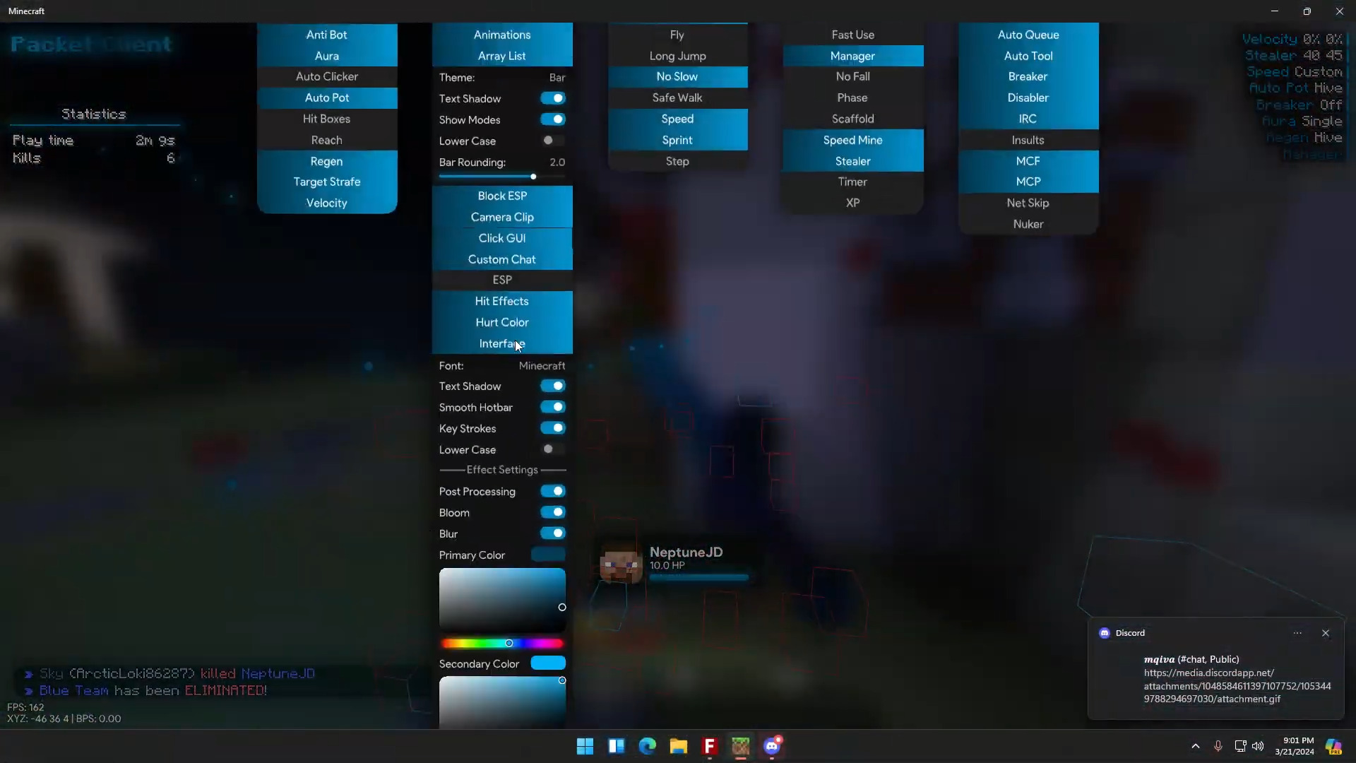Viewport: 1356px width, 763px height.
Task: Change Theme mode from Bar
Action: 502,78
